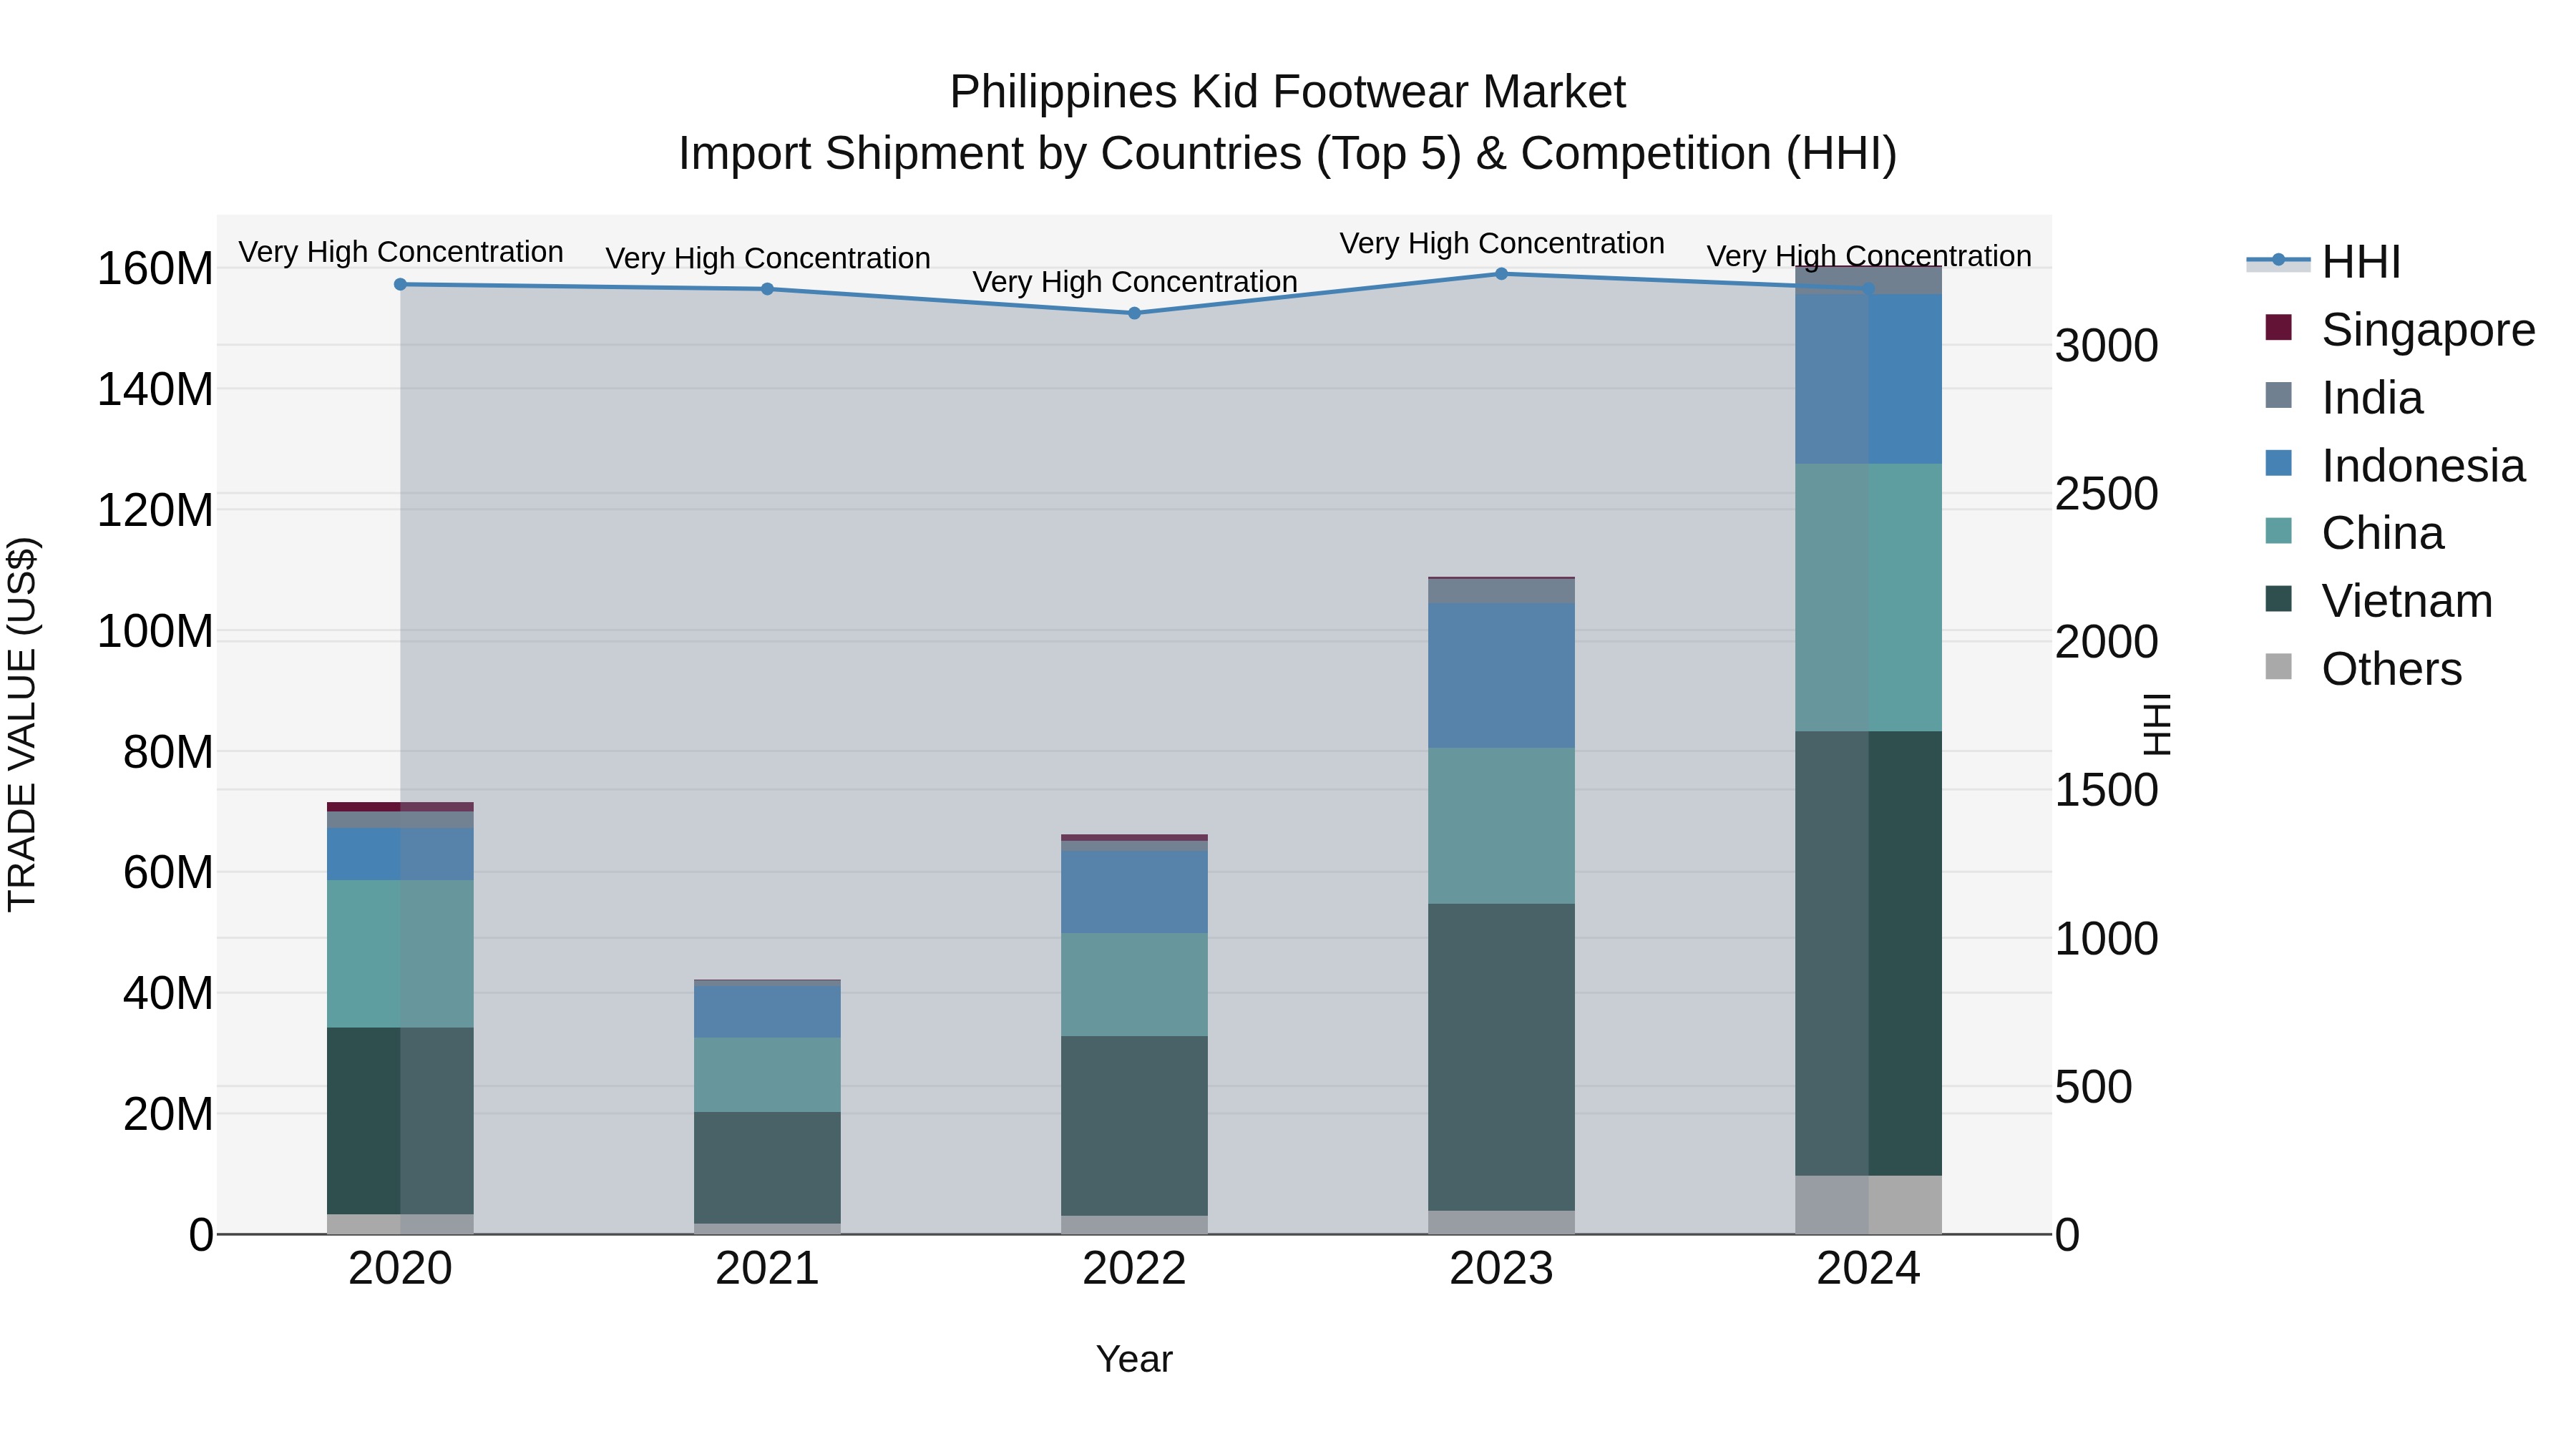The image size is (2576, 1449).
Task: Toggle the Singapore legend entry
Action: pyautogui.click(x=2400, y=330)
